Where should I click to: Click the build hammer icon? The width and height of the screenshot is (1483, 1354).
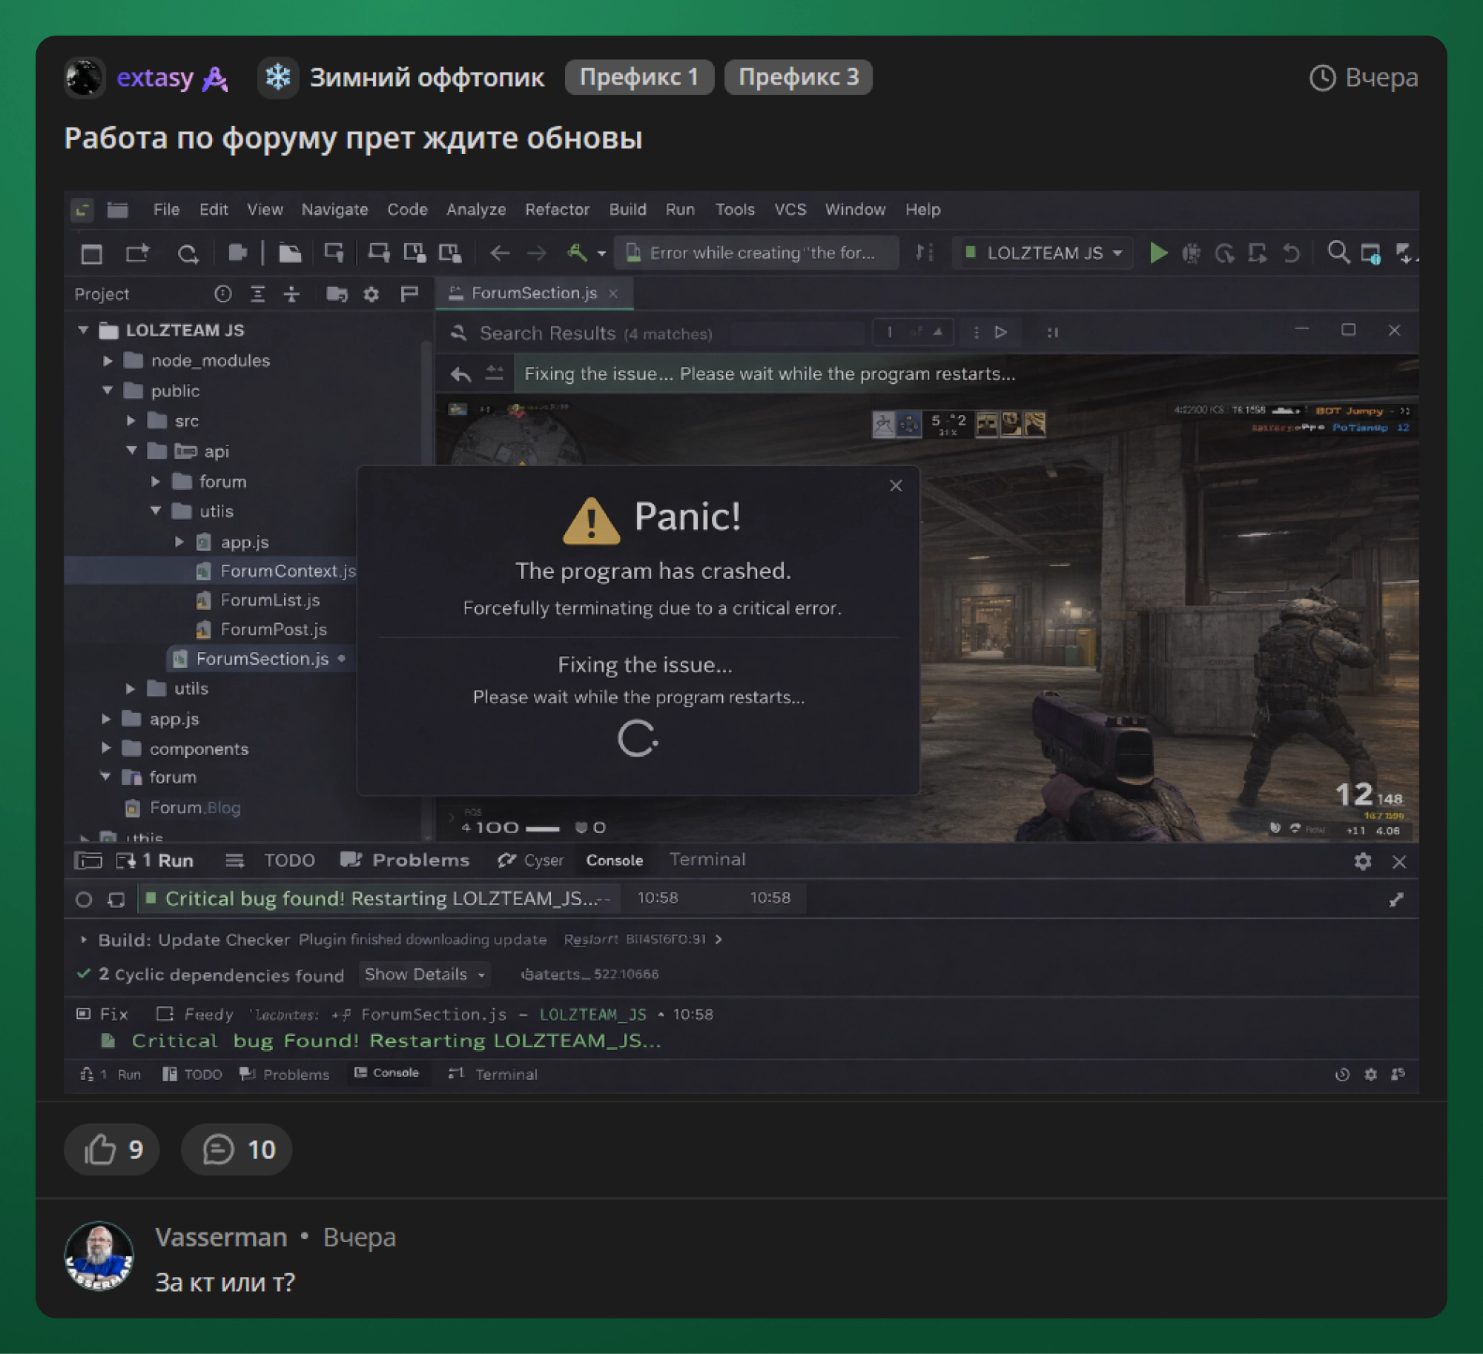pos(577,253)
